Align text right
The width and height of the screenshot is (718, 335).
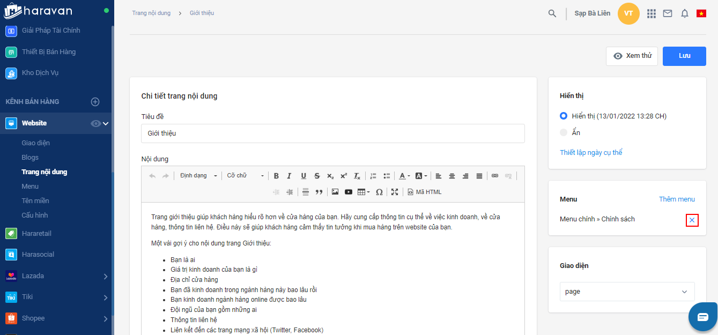coord(465,176)
